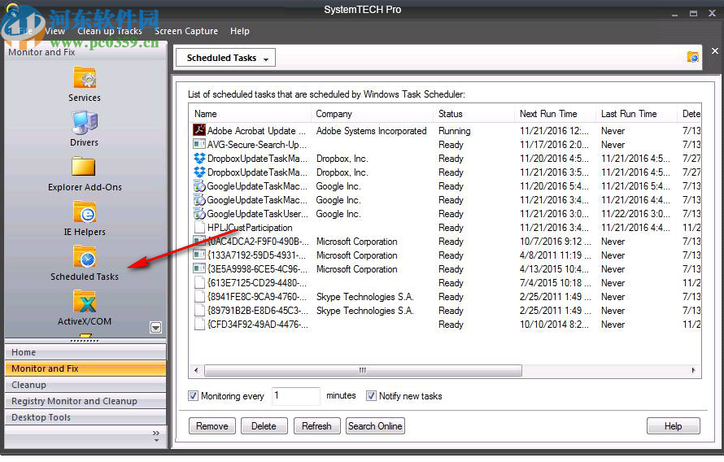Click the {3E5A9998-6CE5-4C96 task icon
The image size is (724, 462).
tap(199, 268)
